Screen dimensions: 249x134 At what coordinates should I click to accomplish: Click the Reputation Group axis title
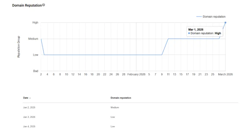pyautogui.click(x=19, y=46)
